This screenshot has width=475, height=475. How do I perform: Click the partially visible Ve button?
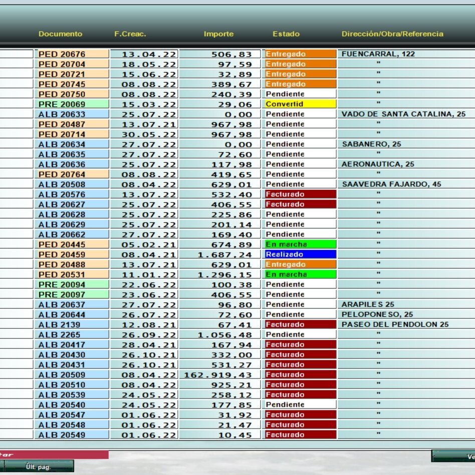point(453,456)
